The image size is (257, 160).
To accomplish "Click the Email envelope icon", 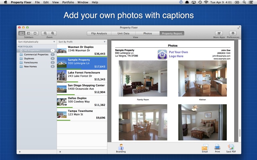I will click(x=205, y=147).
